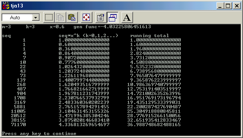Switch to full screen with the arrows icon
This screenshot has height=138, width=243.
point(86,17)
